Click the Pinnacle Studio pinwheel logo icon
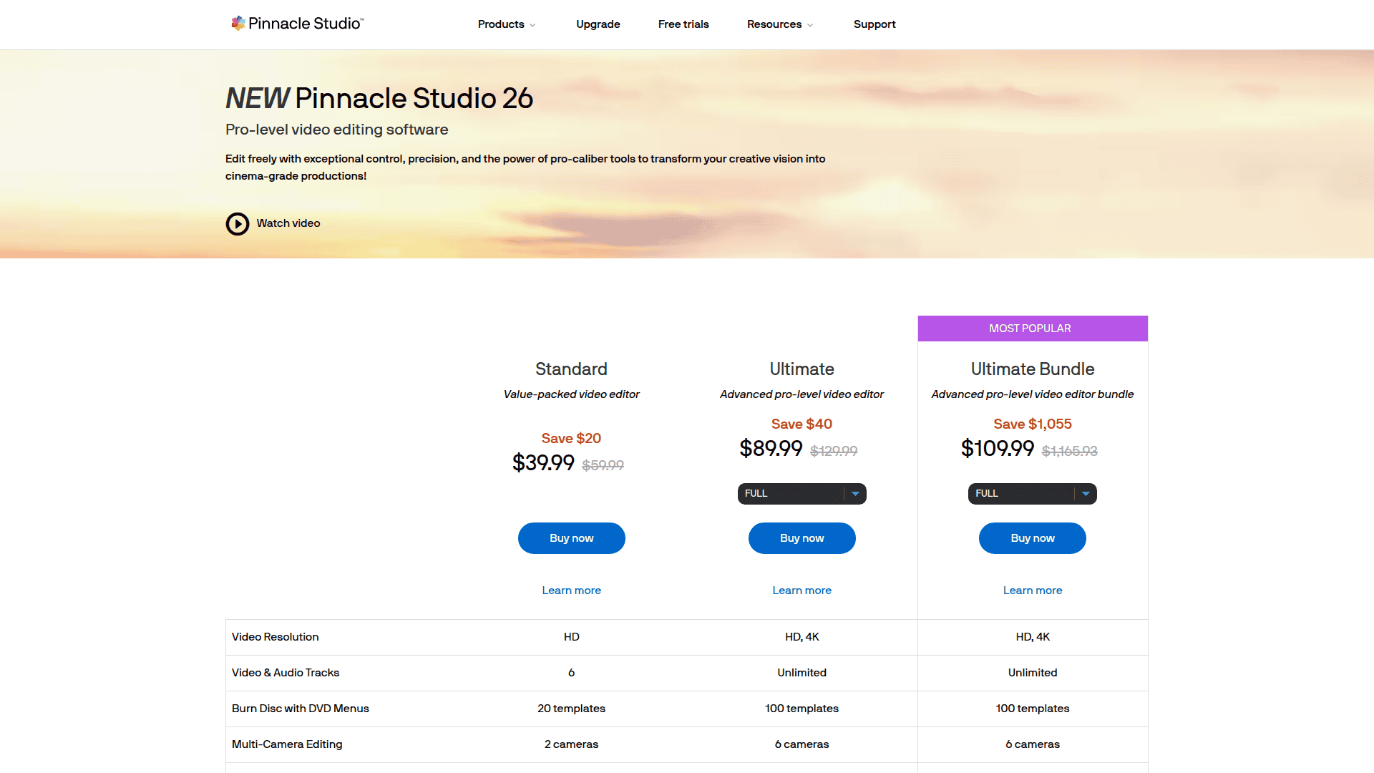 point(238,24)
